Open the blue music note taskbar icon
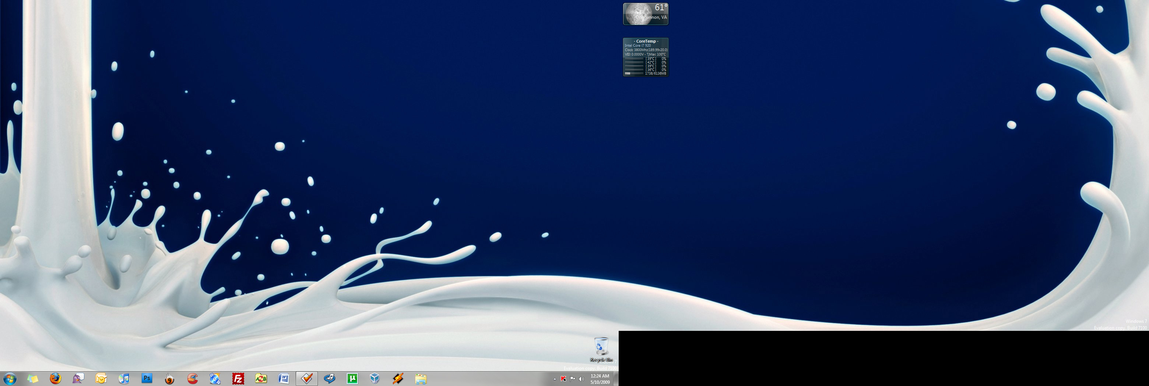1149x386 pixels. tap(330, 379)
